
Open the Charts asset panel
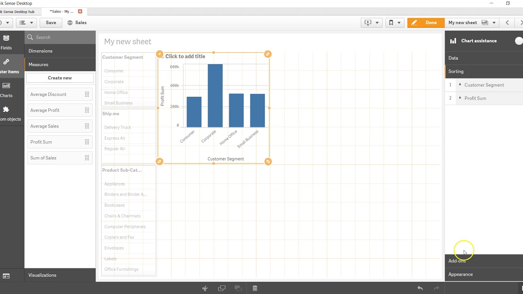[6, 89]
